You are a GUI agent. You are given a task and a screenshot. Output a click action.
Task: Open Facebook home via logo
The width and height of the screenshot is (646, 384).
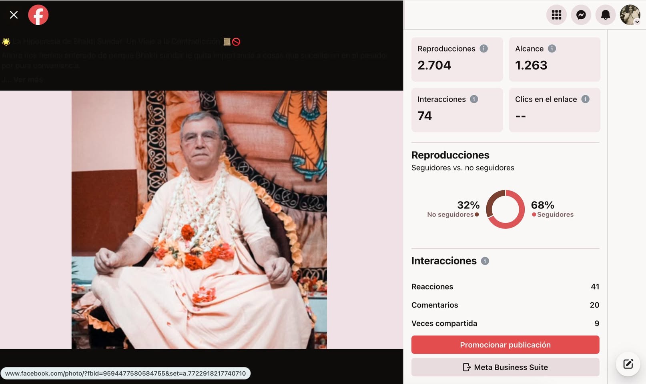click(38, 15)
